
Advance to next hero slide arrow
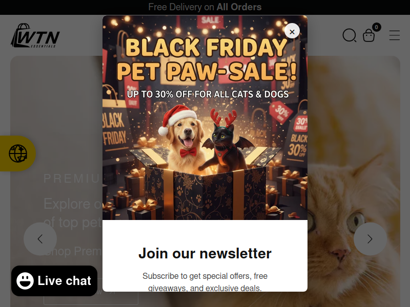[370, 239]
